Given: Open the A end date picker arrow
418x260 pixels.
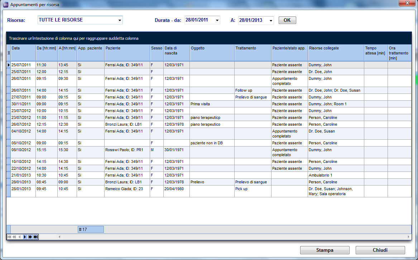Looking at the screenshot, I should (x=271, y=20).
